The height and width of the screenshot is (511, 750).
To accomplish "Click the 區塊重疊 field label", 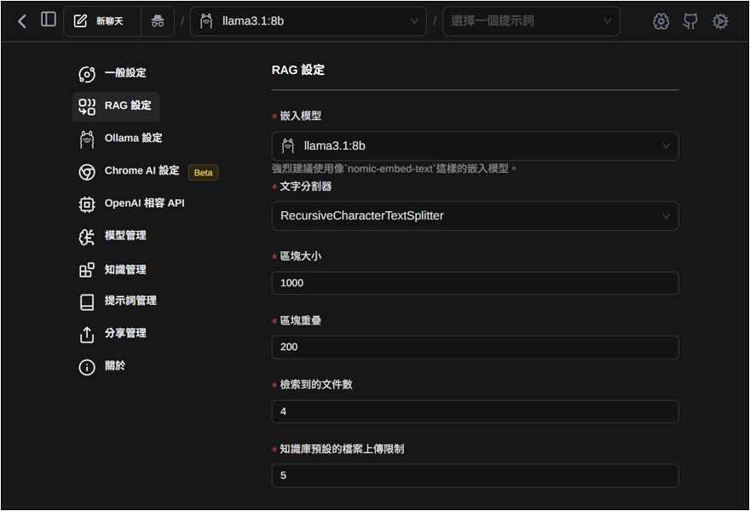I will tap(300, 320).
